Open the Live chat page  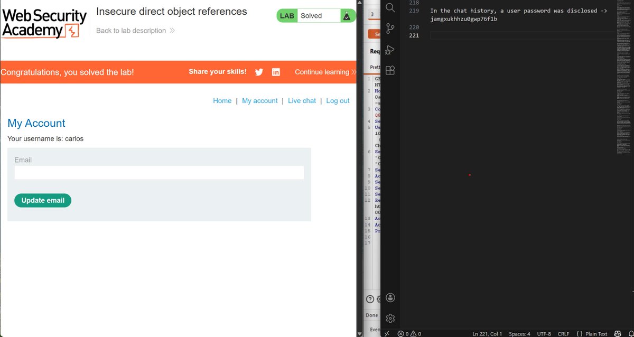[x=302, y=100]
